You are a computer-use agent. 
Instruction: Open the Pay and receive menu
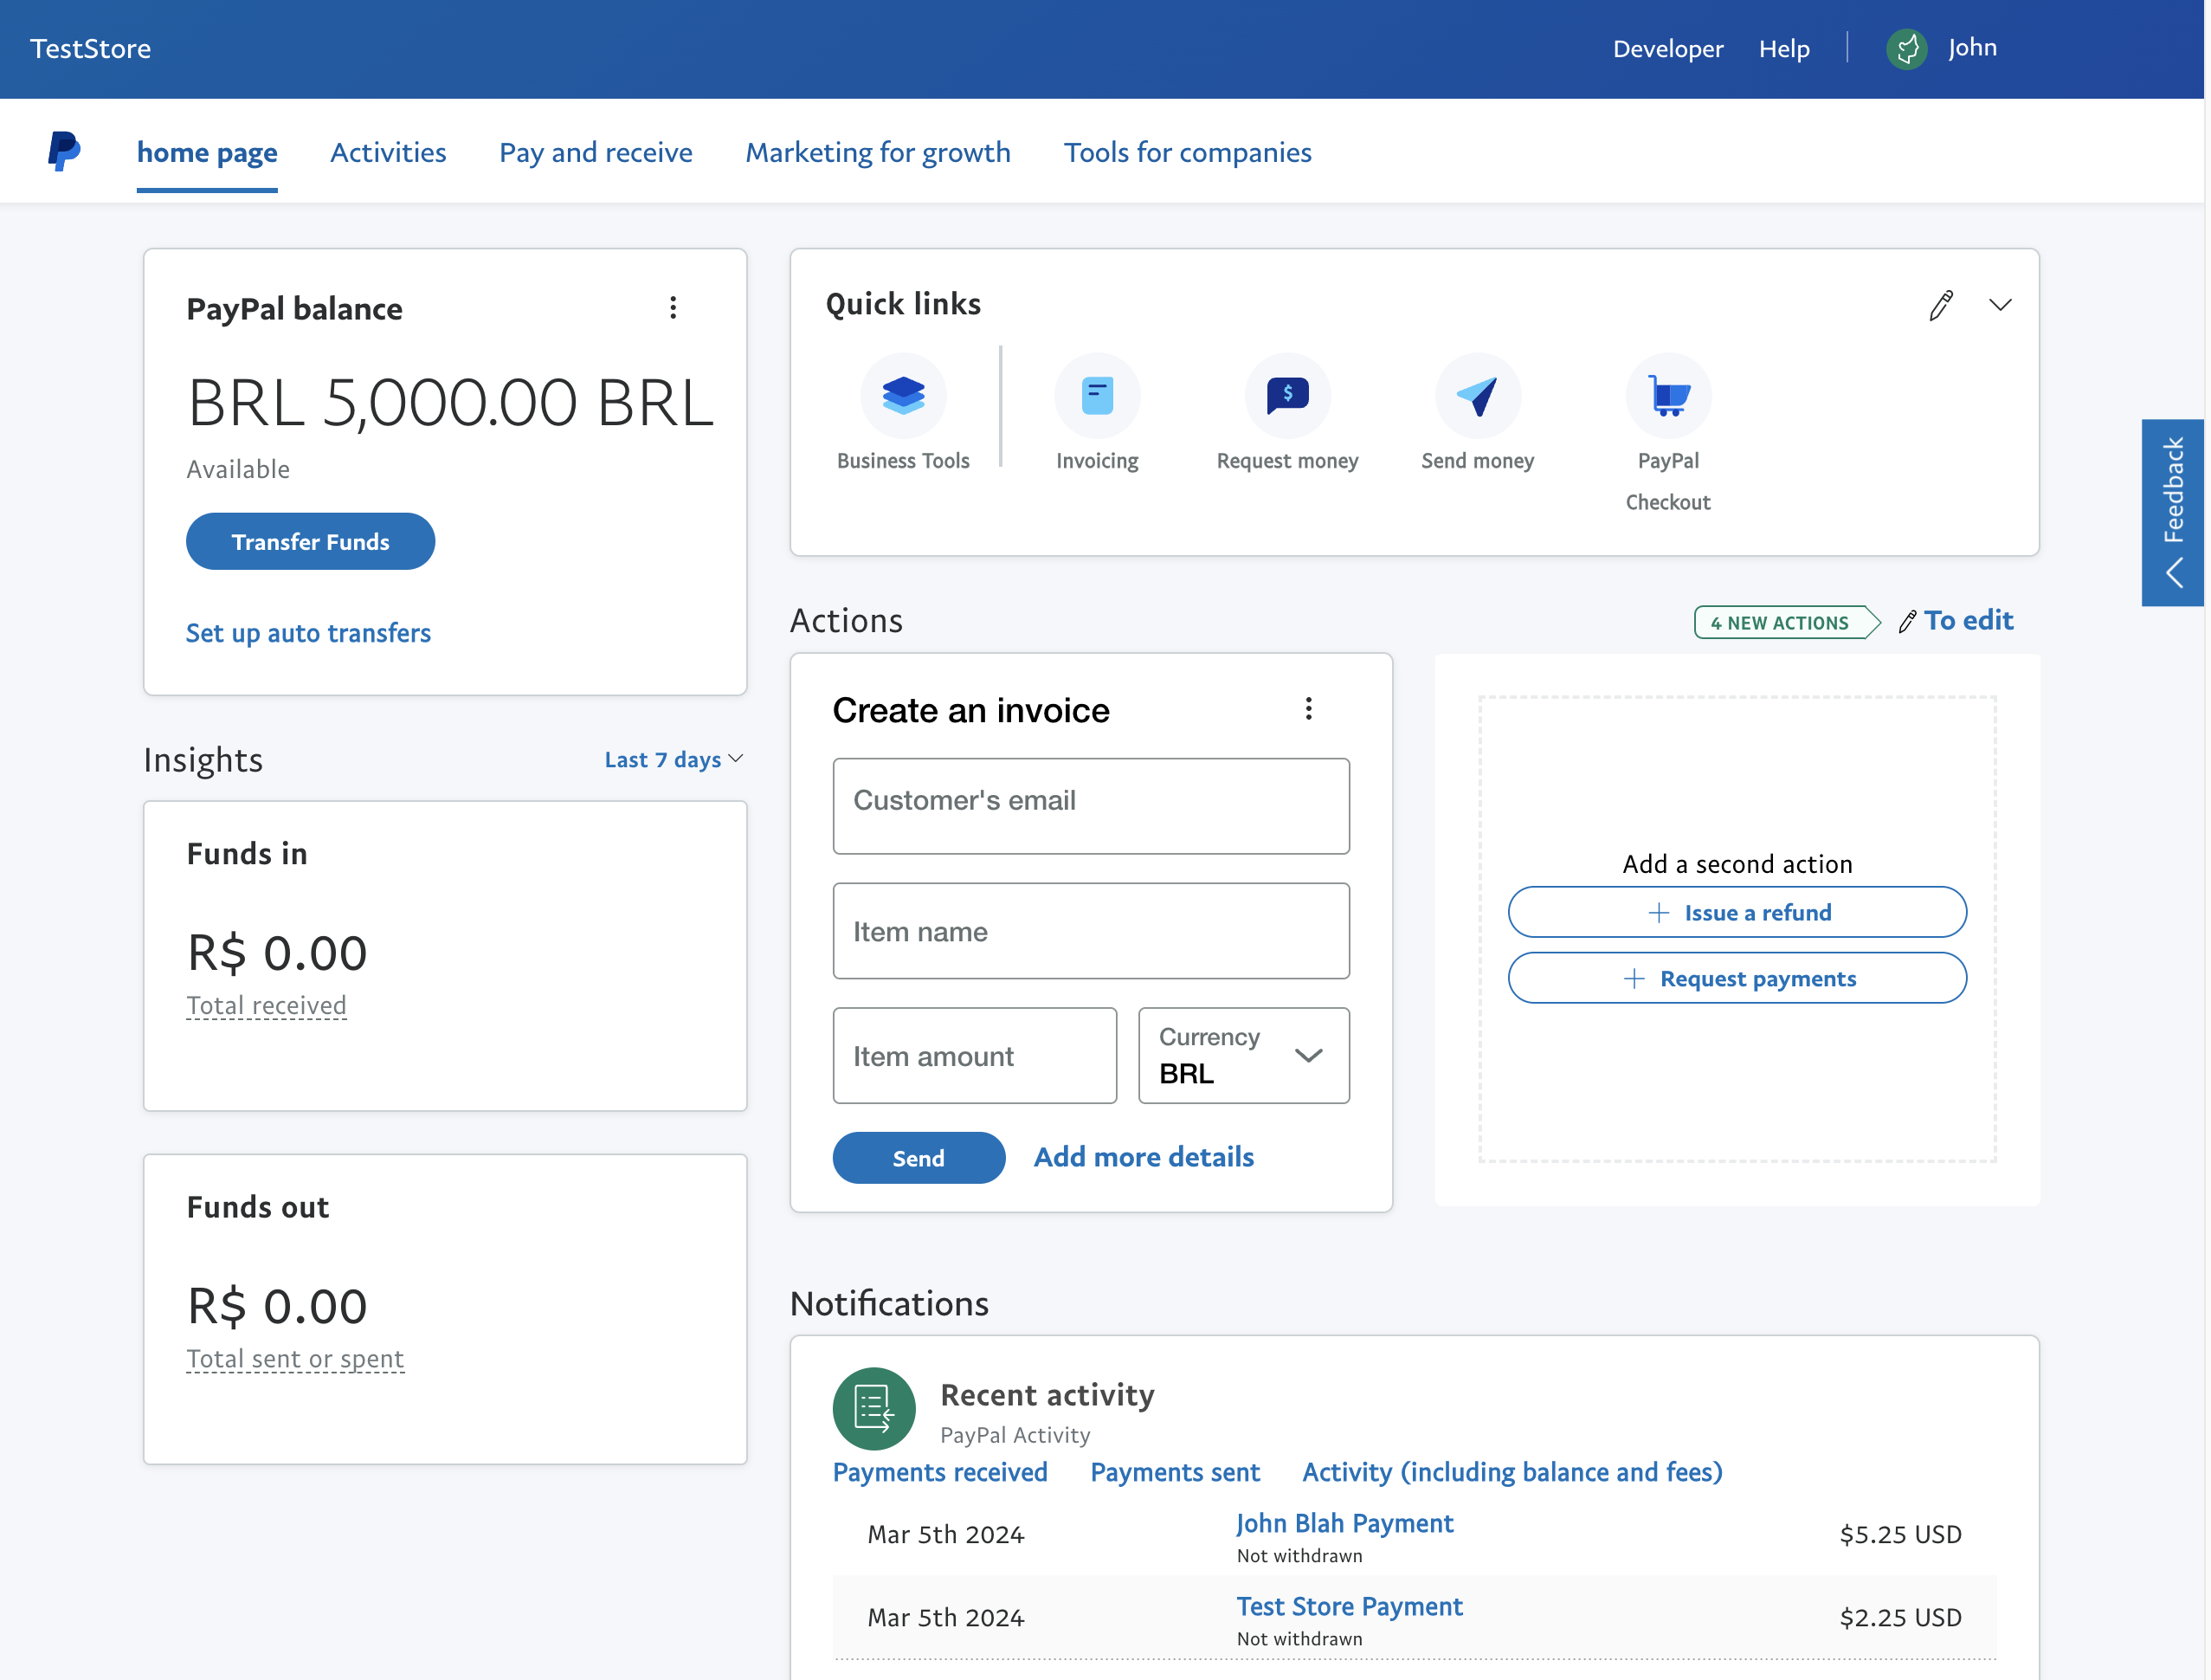tap(596, 152)
